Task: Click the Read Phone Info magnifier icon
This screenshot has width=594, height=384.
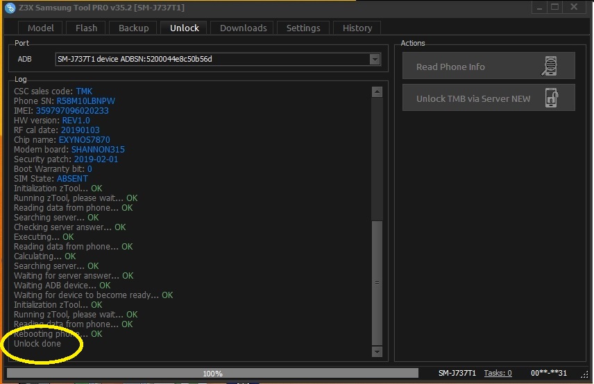Action: tap(550, 67)
